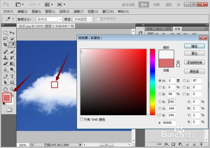Open the eyedropper tool preset picker arrow

click(13, 19)
